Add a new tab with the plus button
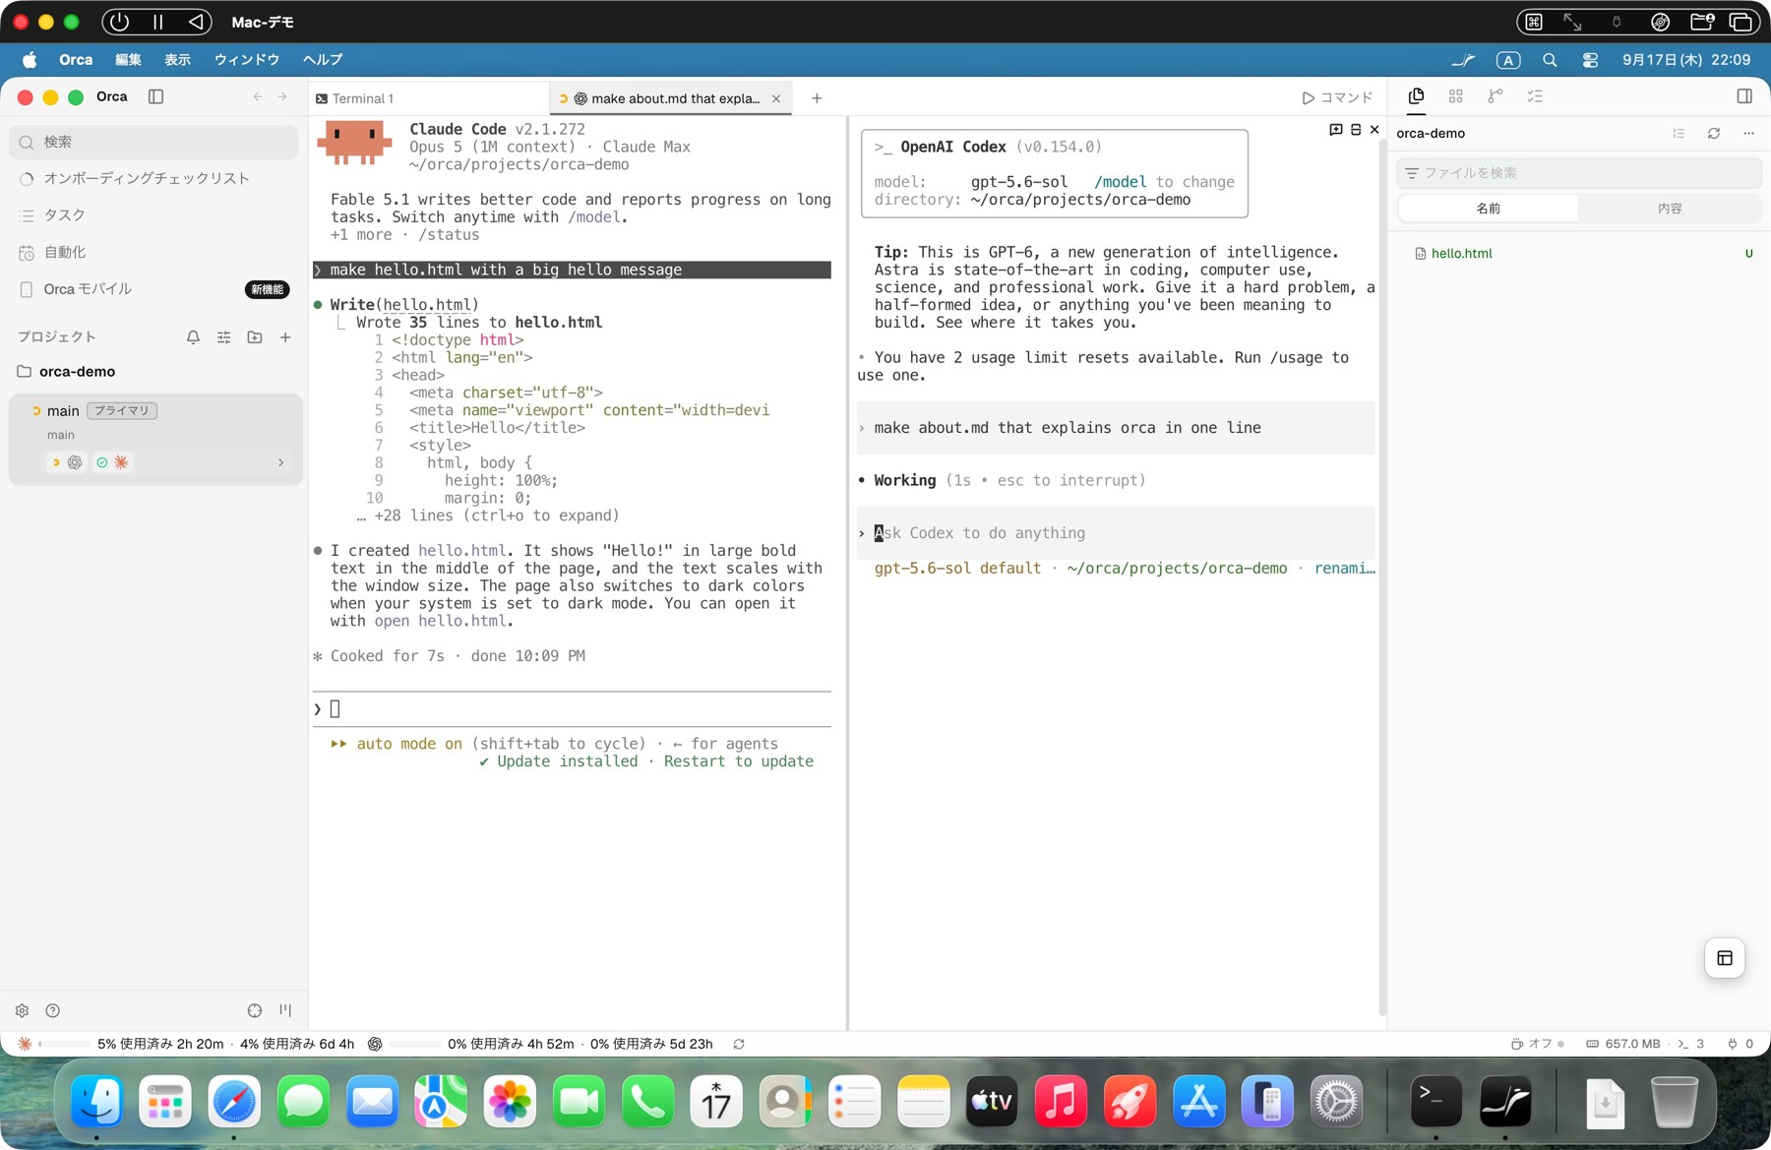The image size is (1771, 1150). coord(817,98)
